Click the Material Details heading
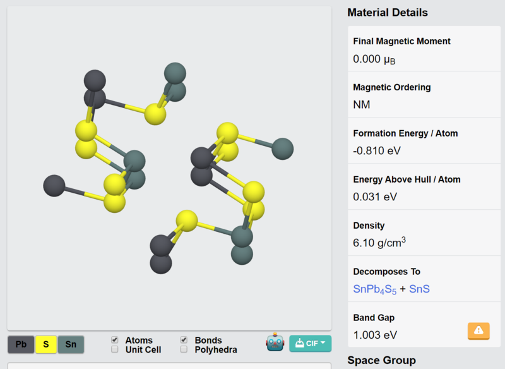The width and height of the screenshot is (505, 369). 388,12
